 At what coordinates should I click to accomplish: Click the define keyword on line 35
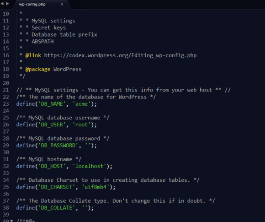tap(26, 187)
